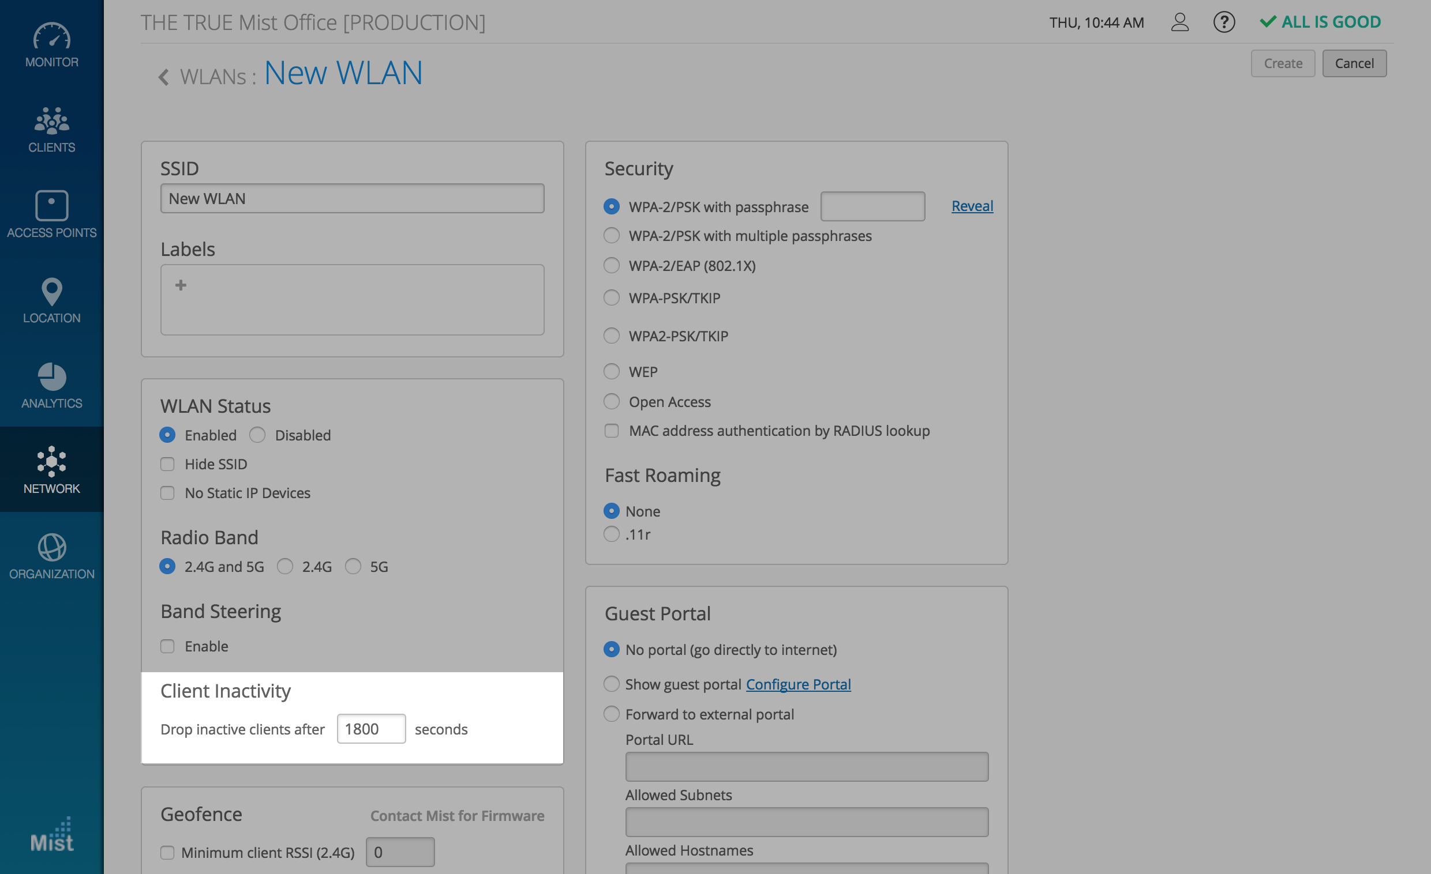Open the Analytics pie chart icon
Viewport: 1431px width, 874px height.
(52, 376)
